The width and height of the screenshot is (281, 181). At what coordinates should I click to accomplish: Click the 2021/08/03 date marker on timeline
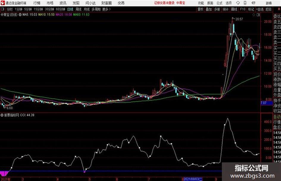(x=193, y=179)
